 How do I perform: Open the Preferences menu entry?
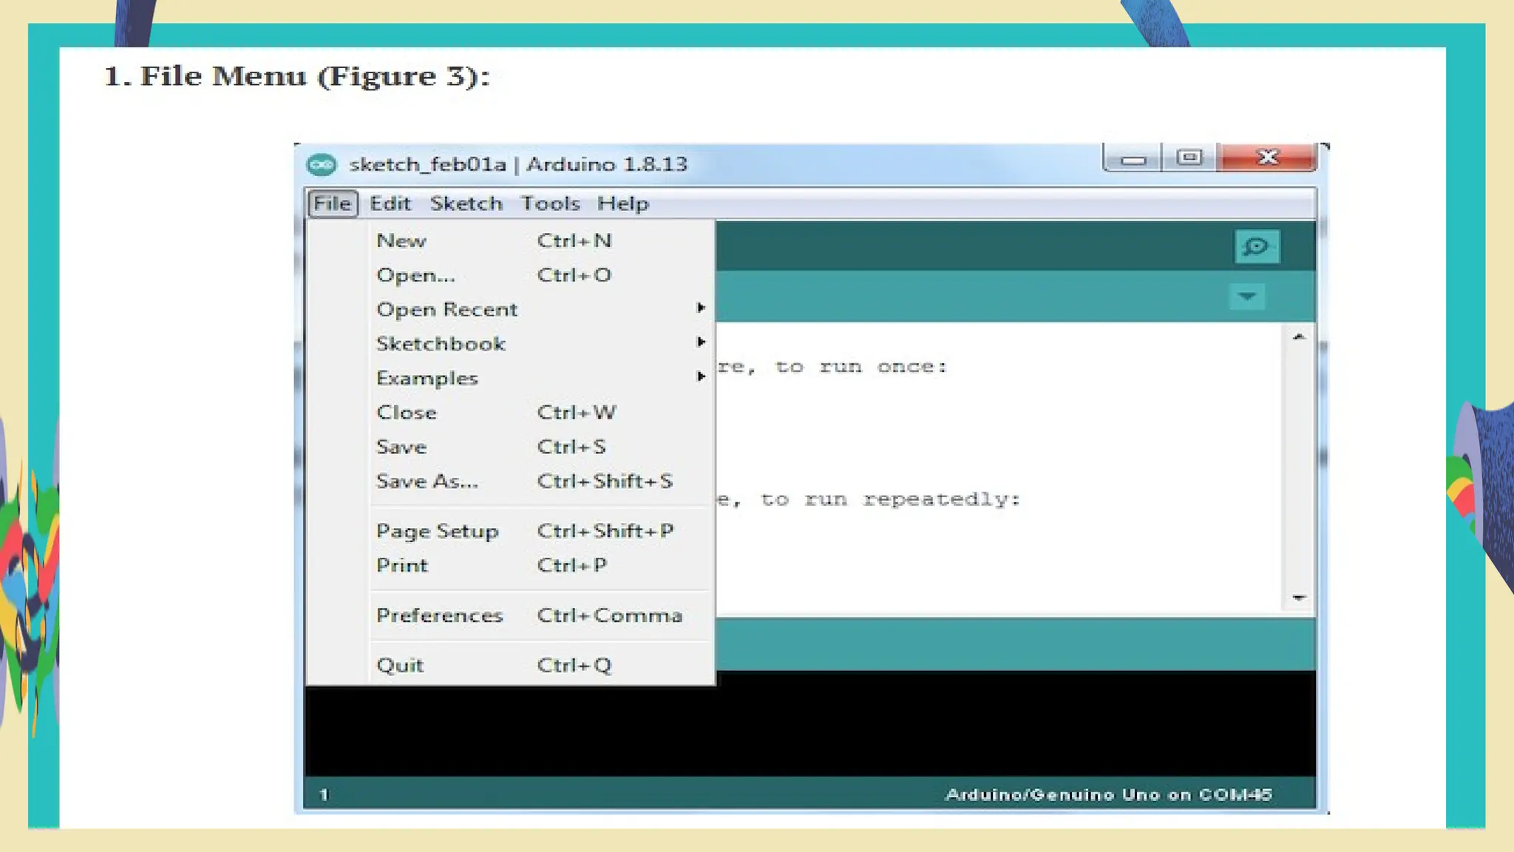(439, 615)
